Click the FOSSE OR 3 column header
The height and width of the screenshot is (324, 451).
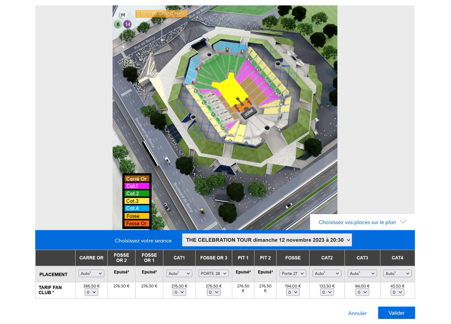tap(213, 258)
